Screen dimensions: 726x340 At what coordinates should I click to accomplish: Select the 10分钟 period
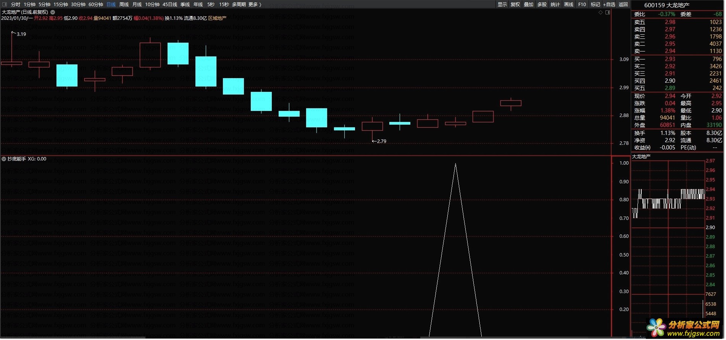pyautogui.click(x=152, y=5)
